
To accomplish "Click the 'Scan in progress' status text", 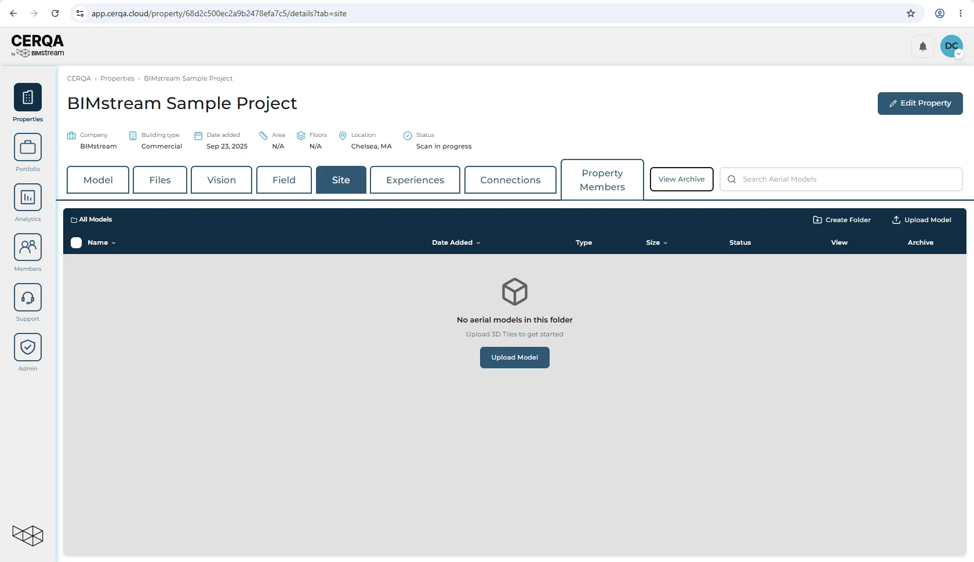I will coord(444,146).
